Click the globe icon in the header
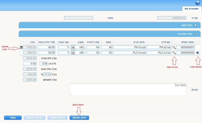This screenshot has width=202, height=123. [x=197, y=3]
